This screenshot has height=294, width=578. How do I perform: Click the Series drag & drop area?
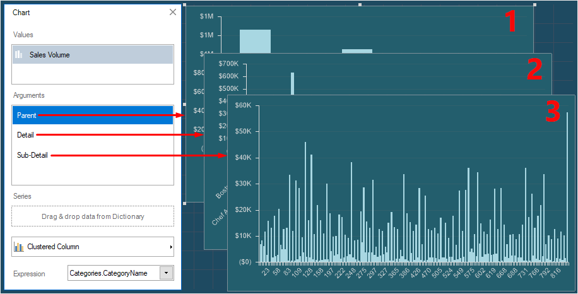pyautogui.click(x=92, y=216)
